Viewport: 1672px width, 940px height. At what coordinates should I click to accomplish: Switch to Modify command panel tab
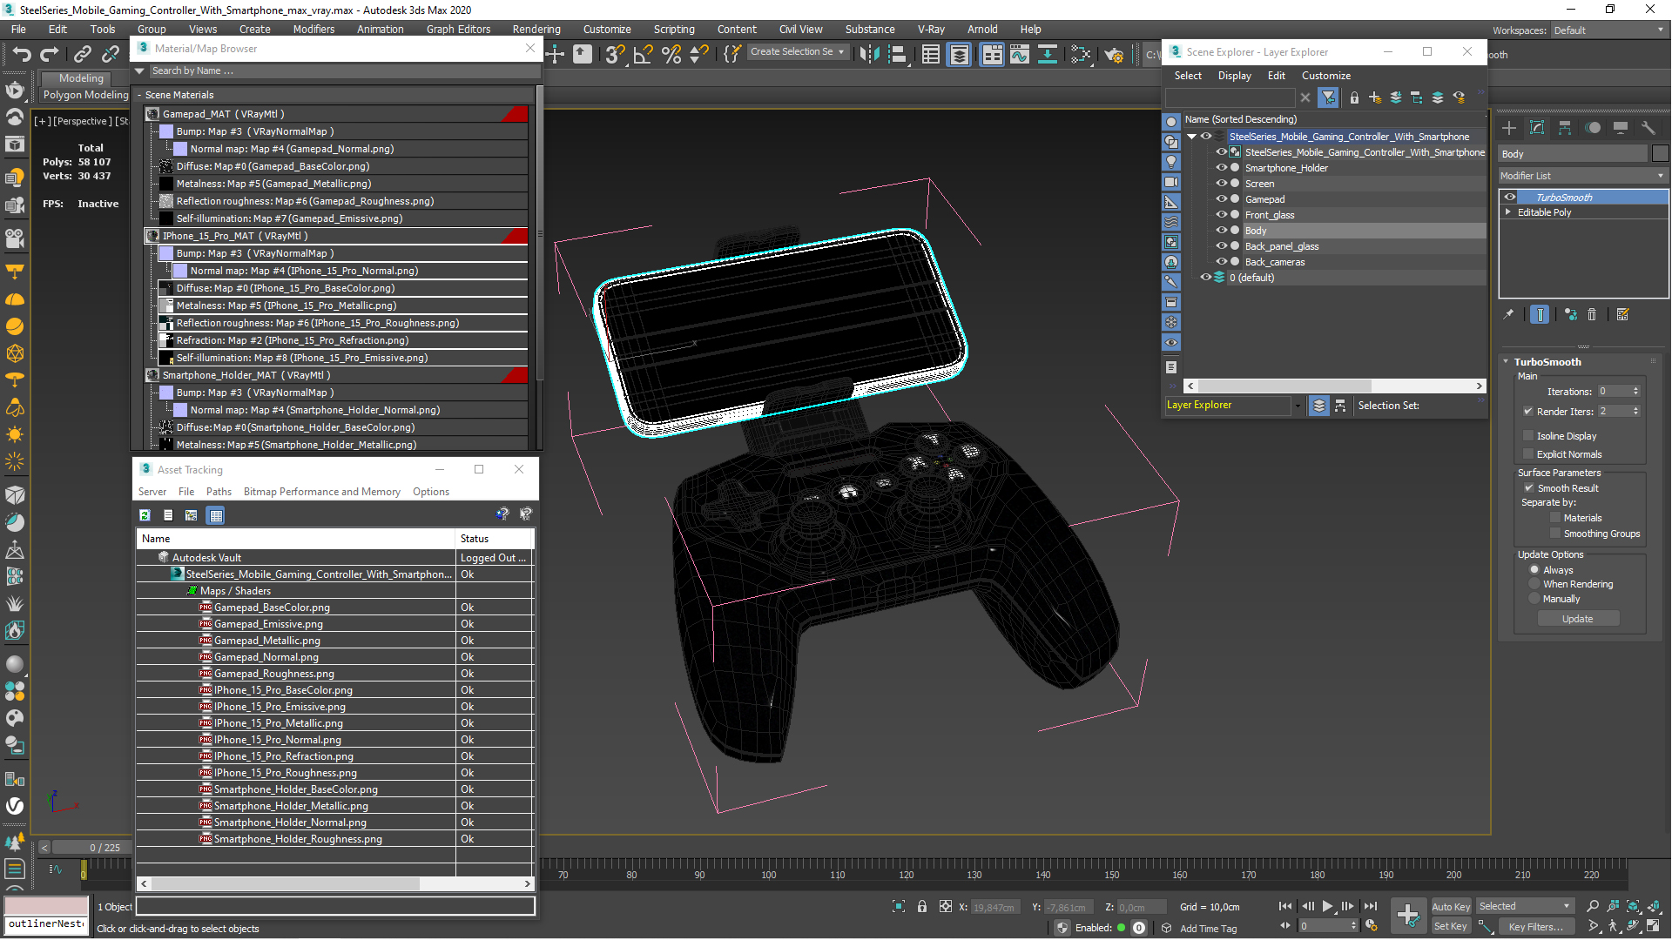(1537, 128)
